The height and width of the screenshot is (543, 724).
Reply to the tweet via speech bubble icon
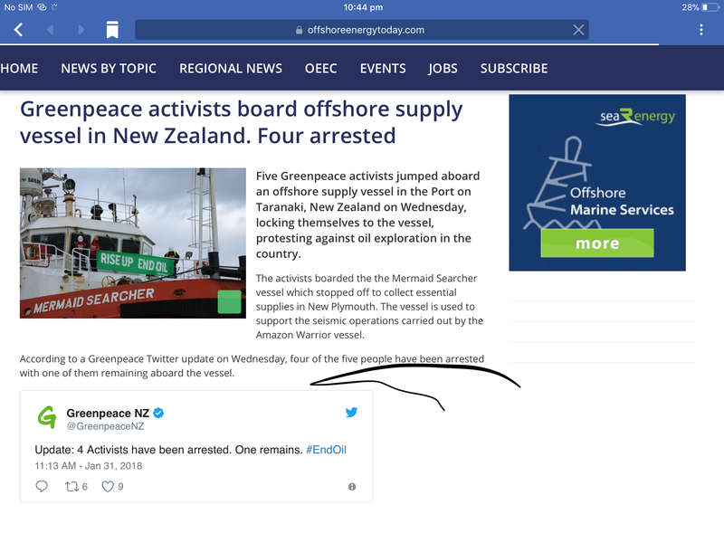pos(42,486)
